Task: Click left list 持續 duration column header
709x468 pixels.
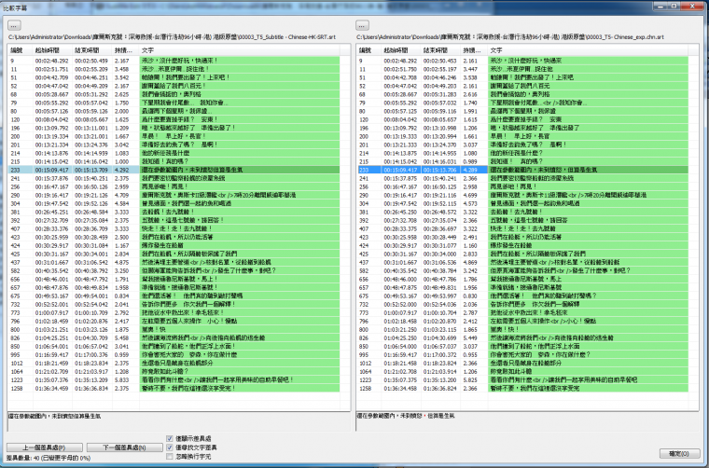Action: tap(125, 50)
